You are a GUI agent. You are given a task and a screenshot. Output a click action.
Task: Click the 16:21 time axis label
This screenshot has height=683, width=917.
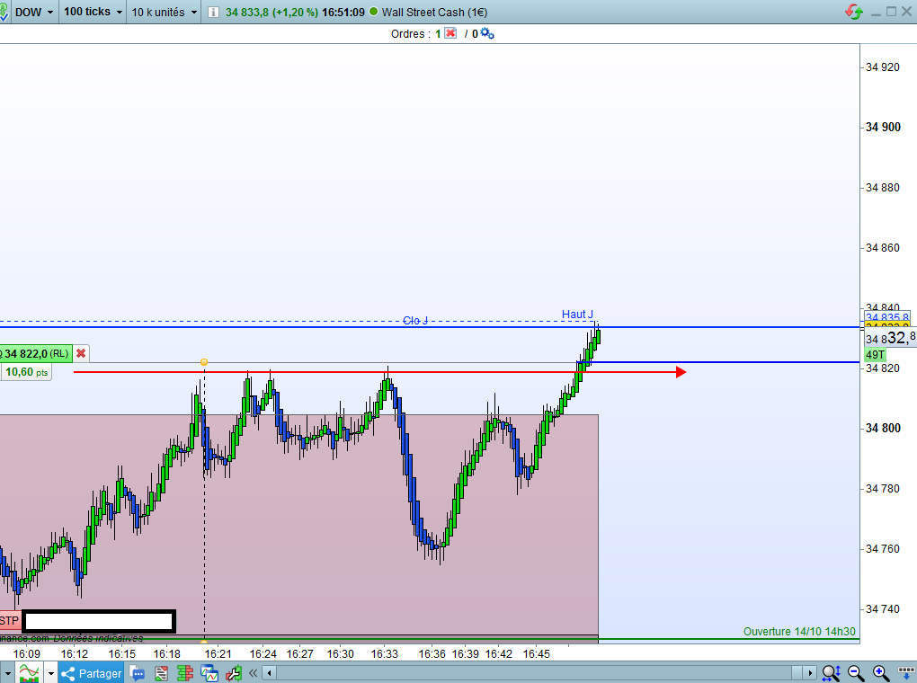click(x=218, y=653)
